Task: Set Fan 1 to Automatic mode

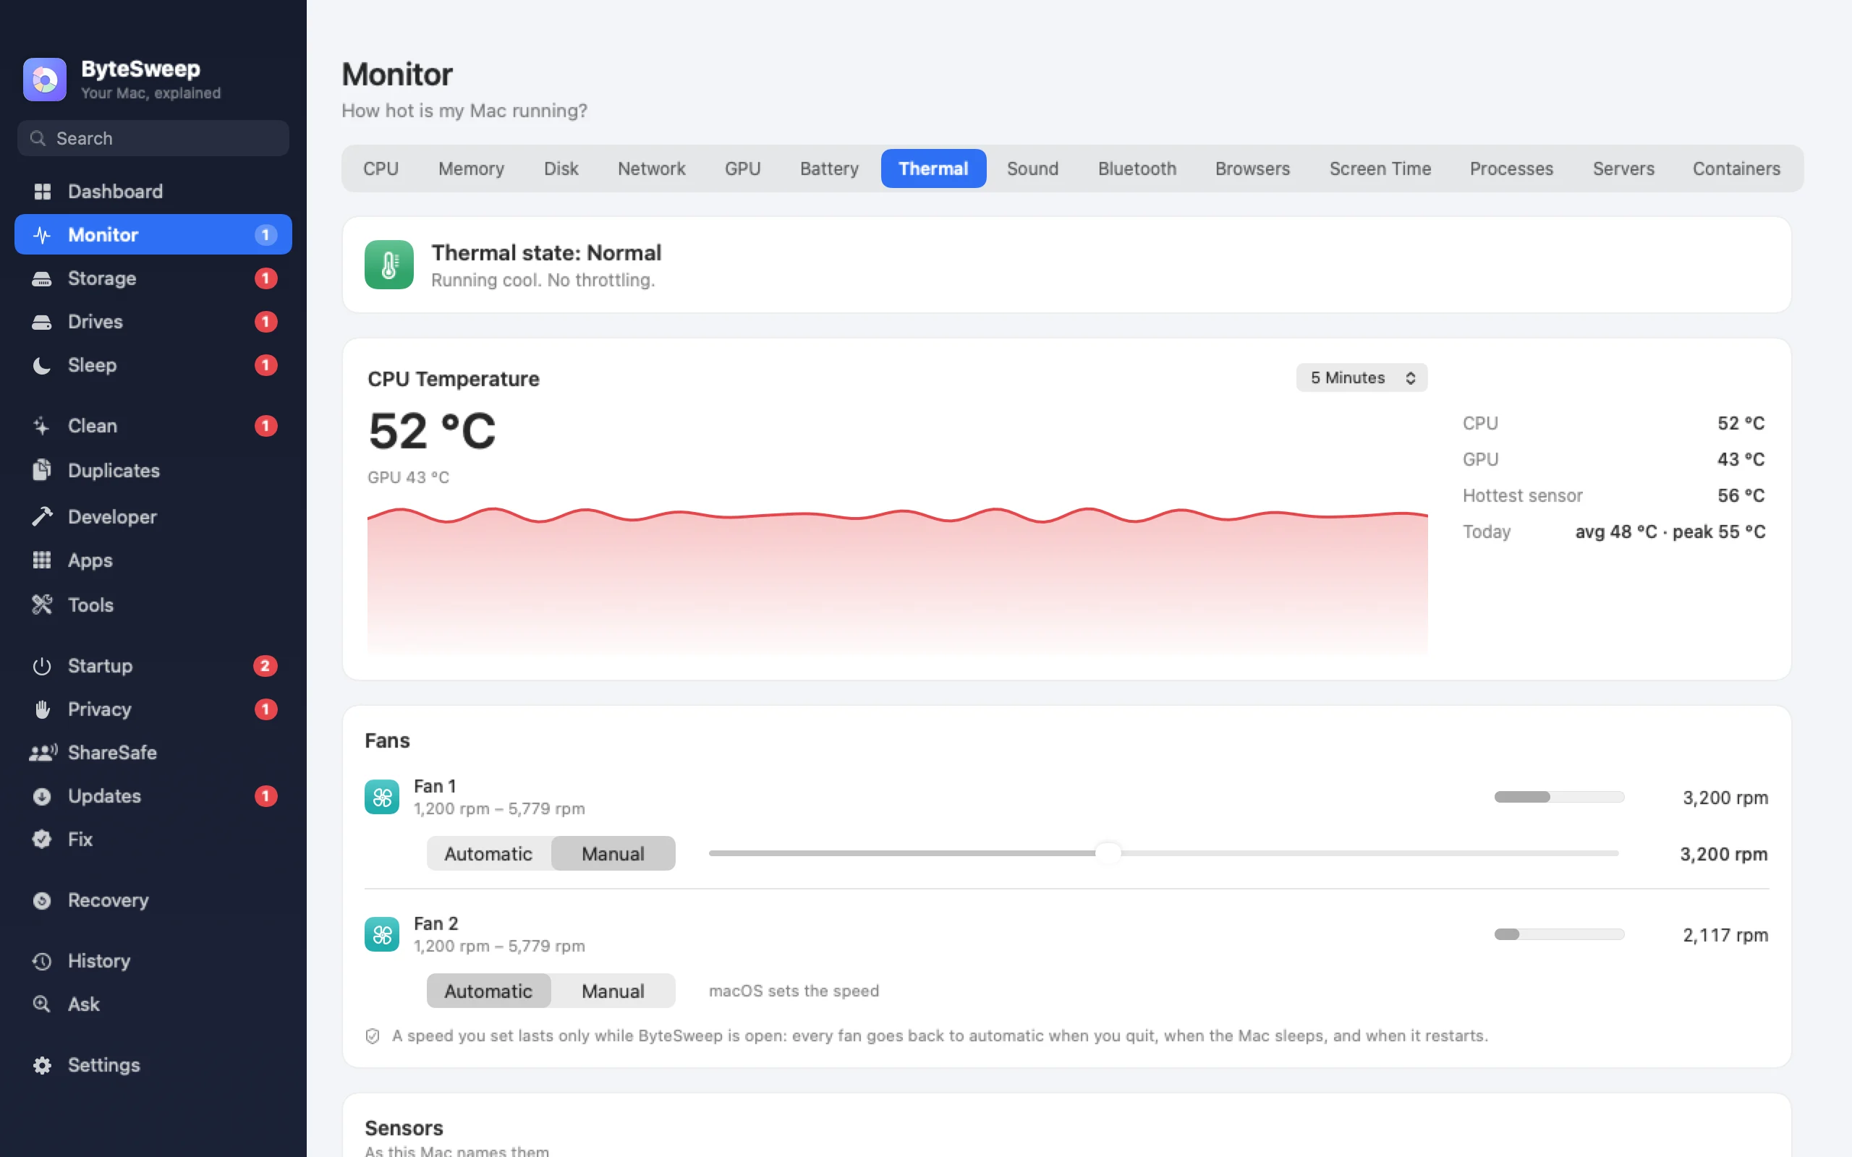Action: (x=488, y=853)
